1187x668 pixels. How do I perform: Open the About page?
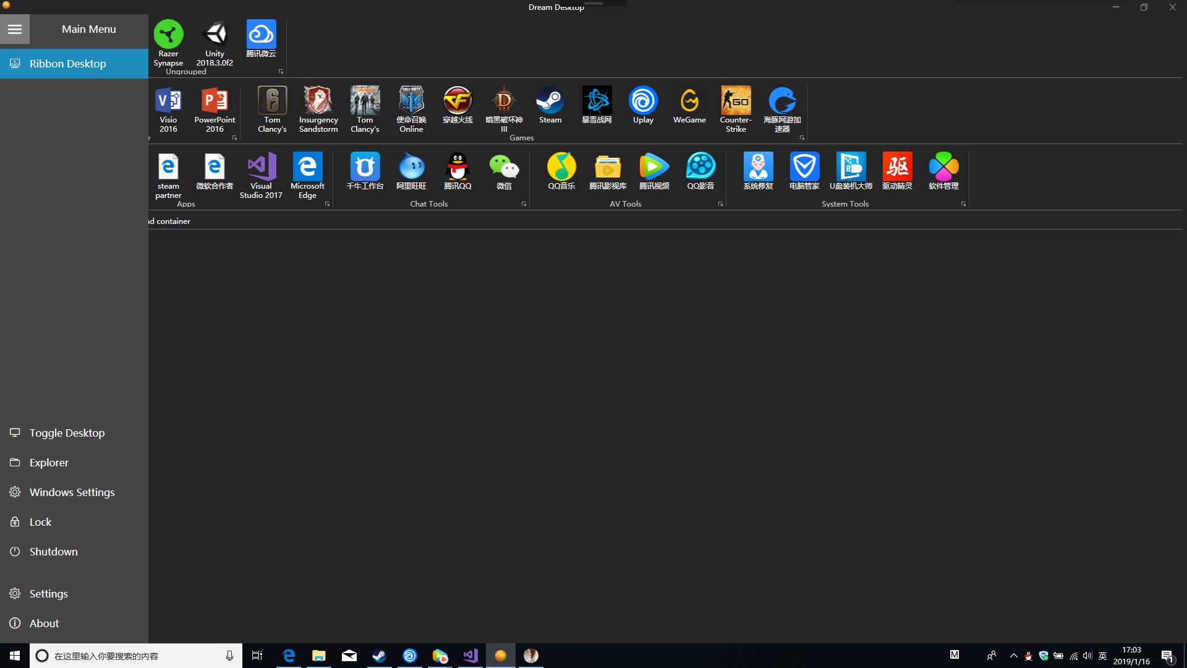tap(74, 623)
